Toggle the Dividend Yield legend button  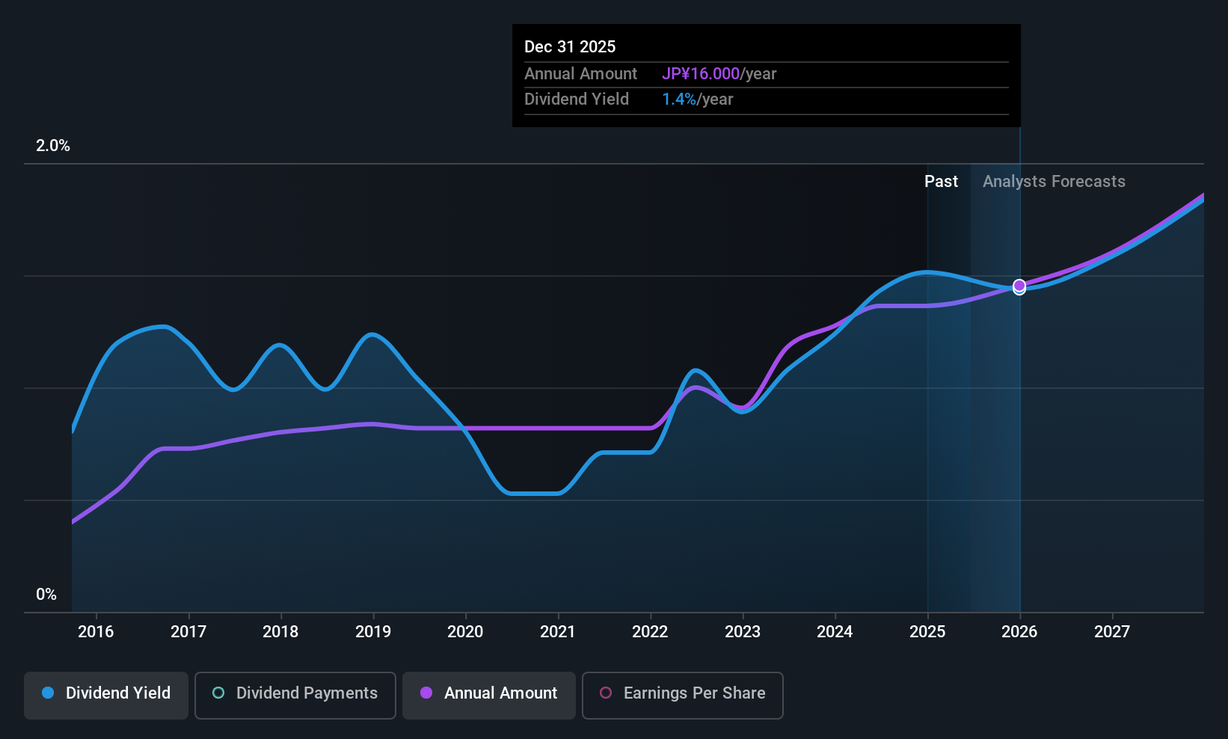[106, 696]
